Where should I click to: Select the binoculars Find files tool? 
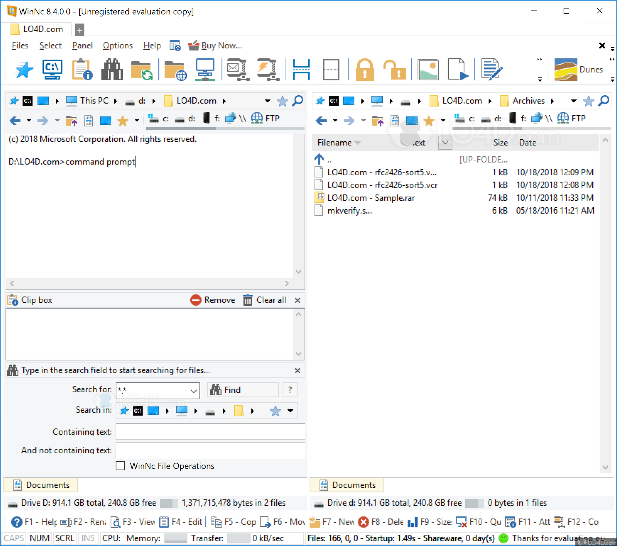(112, 69)
